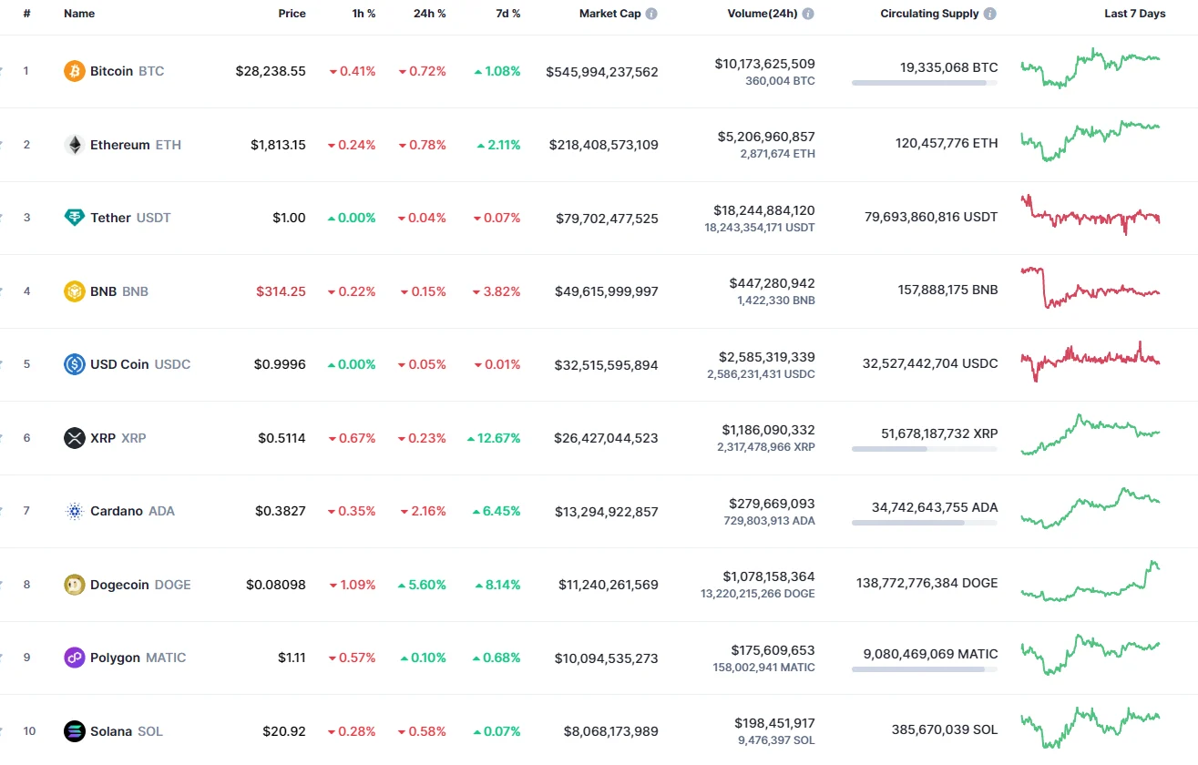Click the Tether USDT logo
The width and height of the screenshot is (1198, 765).
73,218
